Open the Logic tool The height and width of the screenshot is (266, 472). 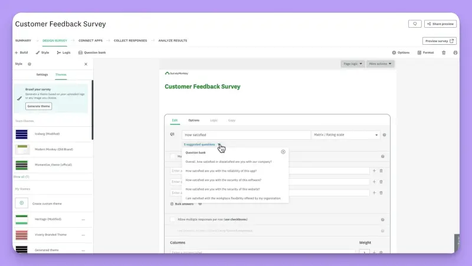tap(64, 52)
